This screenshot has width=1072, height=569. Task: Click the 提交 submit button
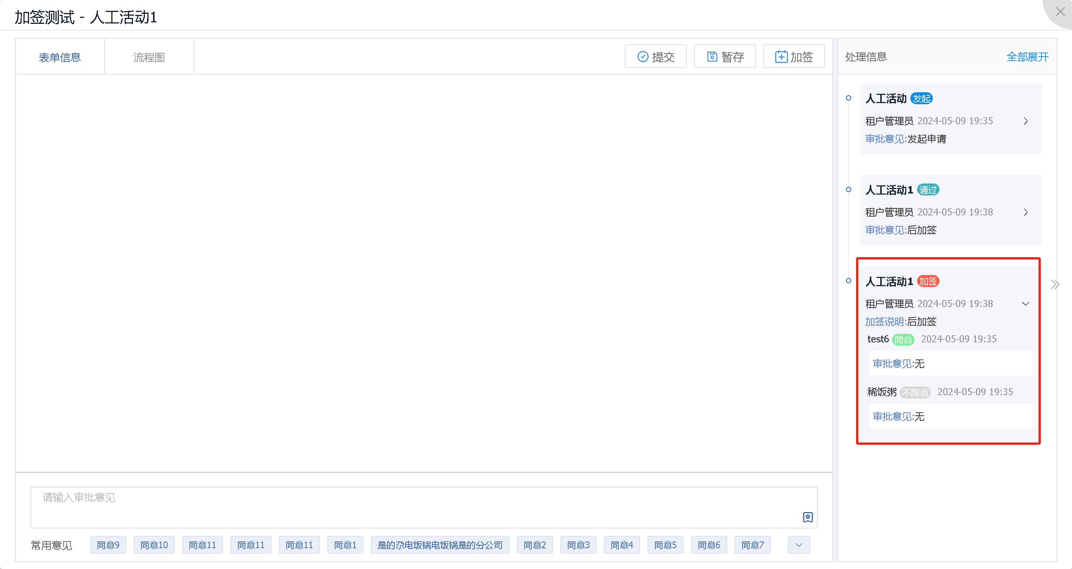(x=655, y=57)
